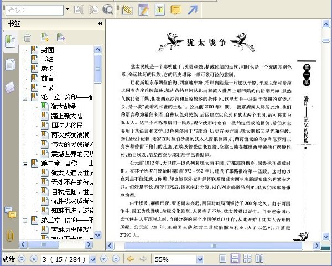The image size is (332, 266).
Task: Switch to single page layout
Action: coord(223,259)
